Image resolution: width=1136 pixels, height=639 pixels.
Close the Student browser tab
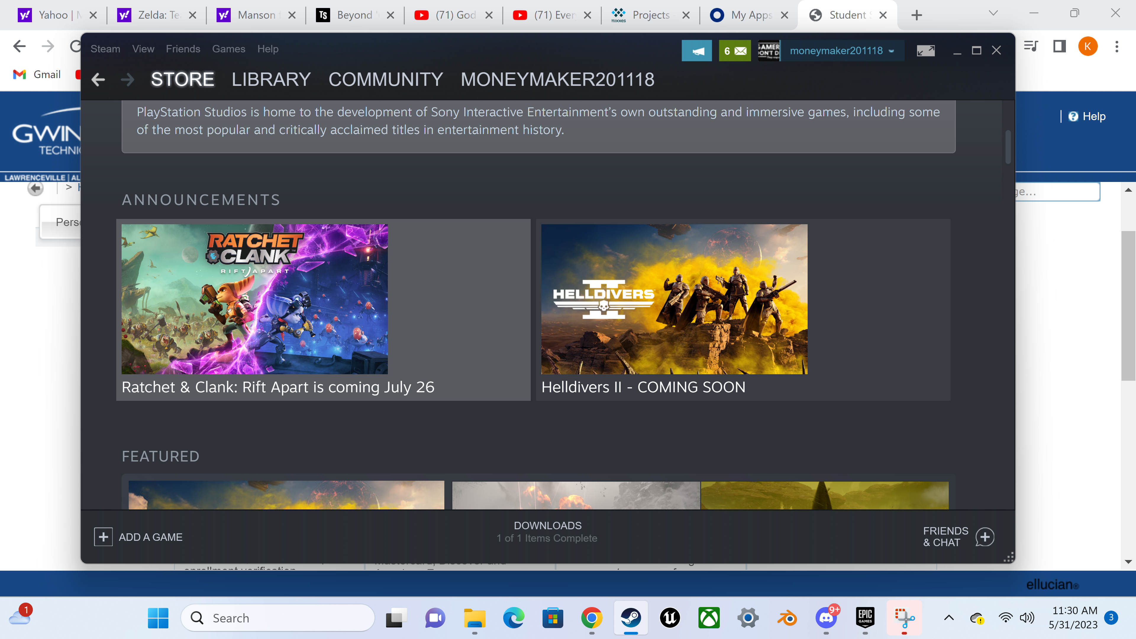883,15
